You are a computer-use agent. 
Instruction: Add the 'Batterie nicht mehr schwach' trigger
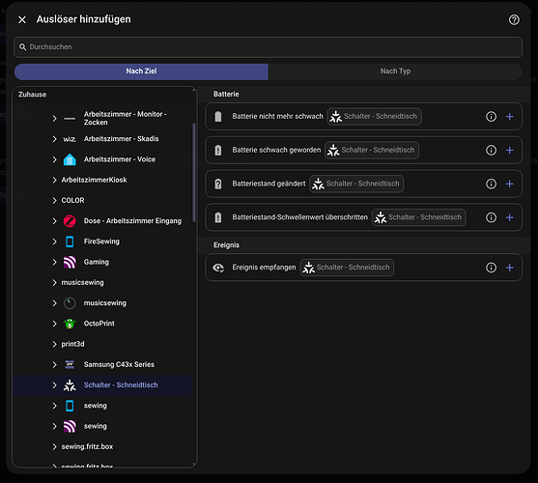pyautogui.click(x=510, y=117)
